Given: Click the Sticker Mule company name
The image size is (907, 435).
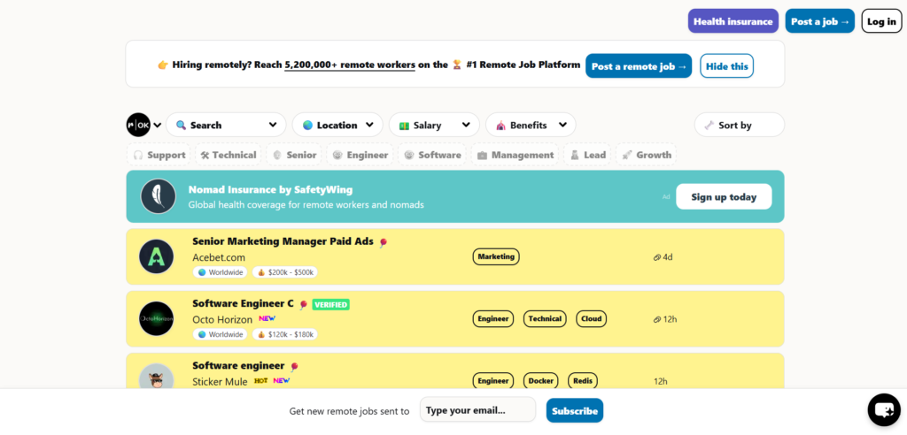Looking at the screenshot, I should (220, 382).
